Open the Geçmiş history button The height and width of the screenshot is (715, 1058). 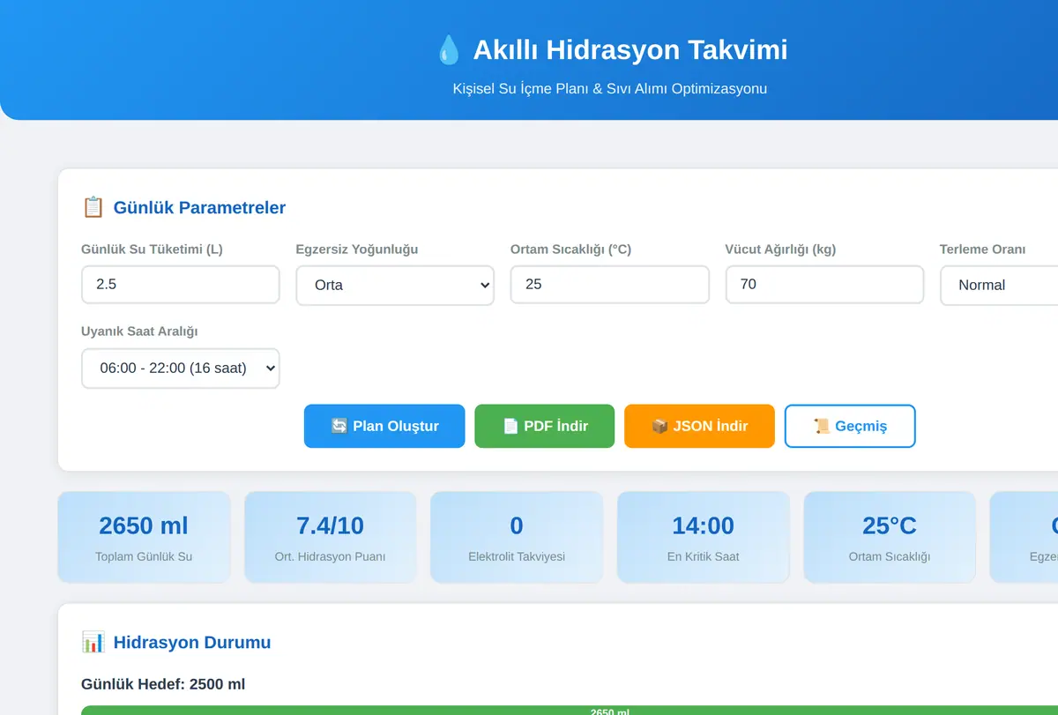850,426
